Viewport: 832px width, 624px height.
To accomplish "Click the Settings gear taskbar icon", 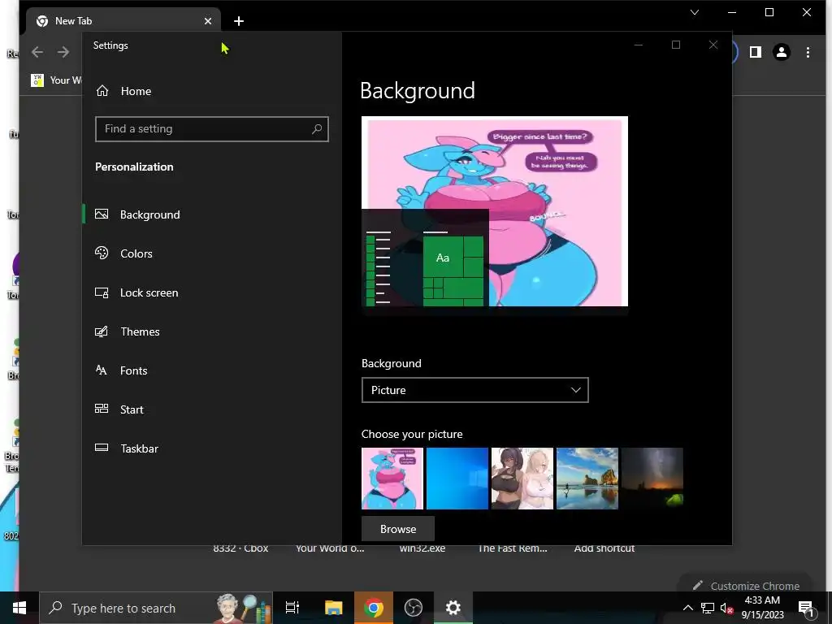I will (453, 608).
